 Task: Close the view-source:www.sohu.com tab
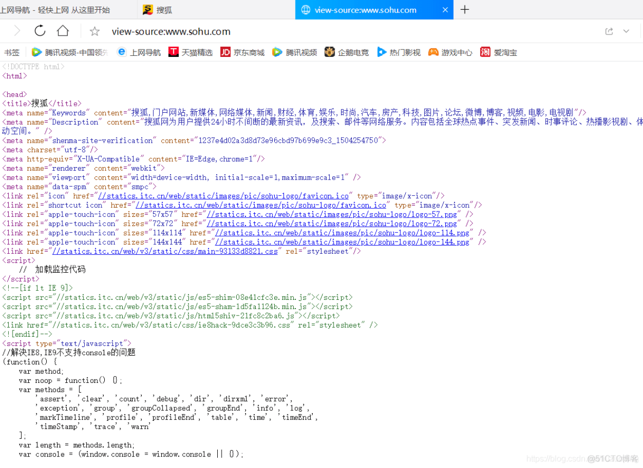(x=445, y=10)
